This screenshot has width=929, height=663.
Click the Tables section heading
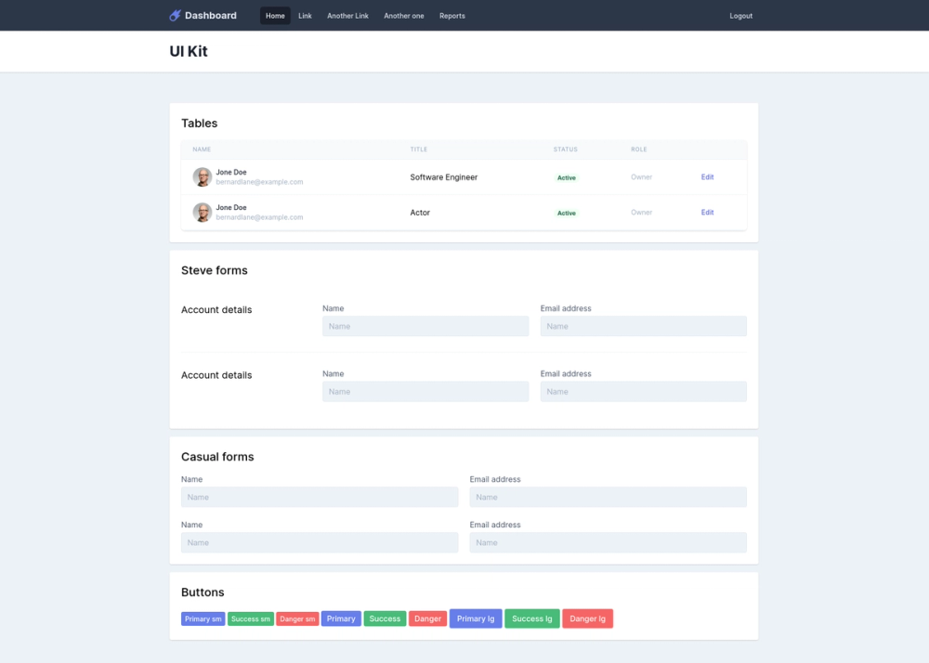[199, 123]
